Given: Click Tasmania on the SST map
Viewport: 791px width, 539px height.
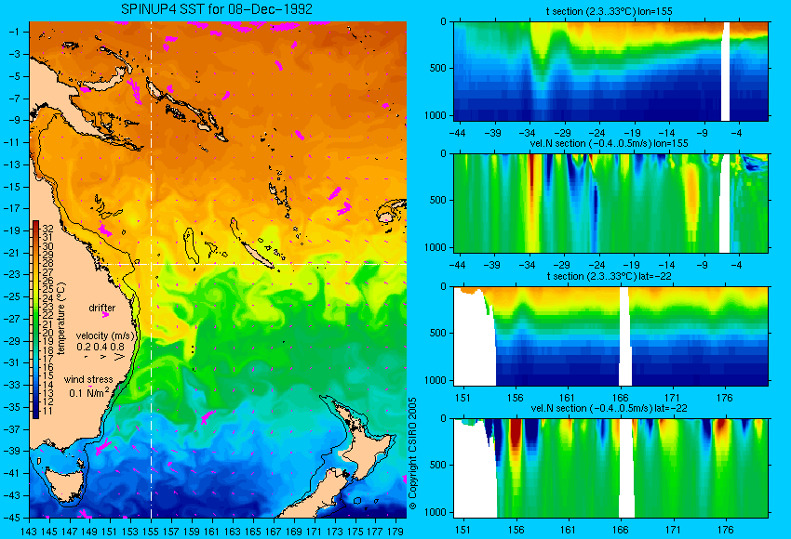Looking at the screenshot, I should coord(64,482).
